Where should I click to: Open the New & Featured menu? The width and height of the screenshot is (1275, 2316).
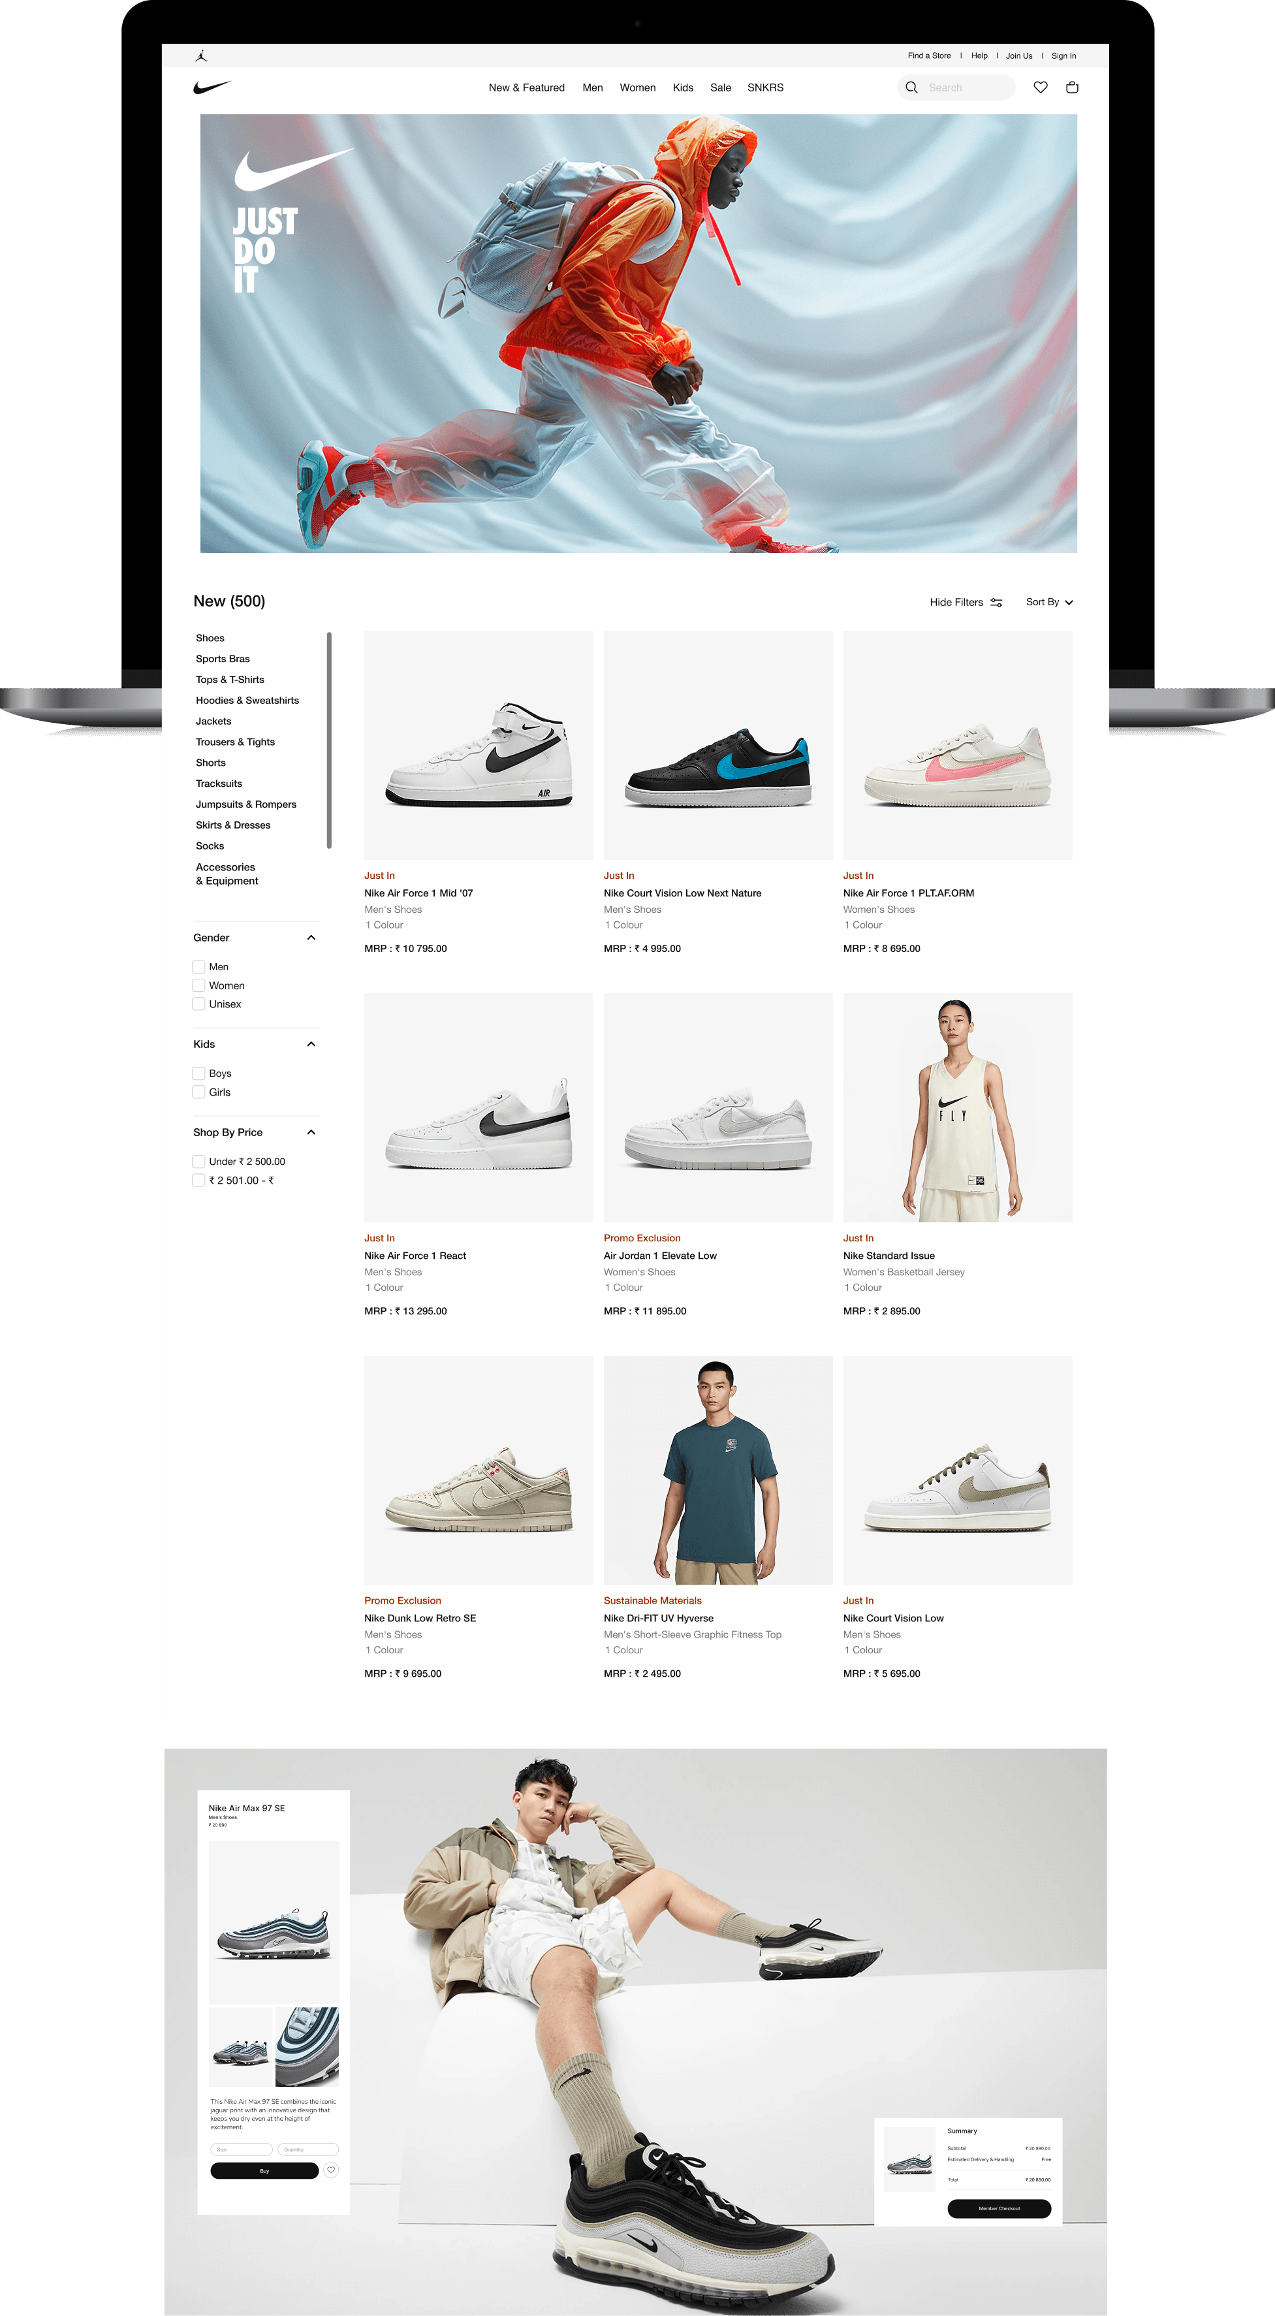coord(526,87)
